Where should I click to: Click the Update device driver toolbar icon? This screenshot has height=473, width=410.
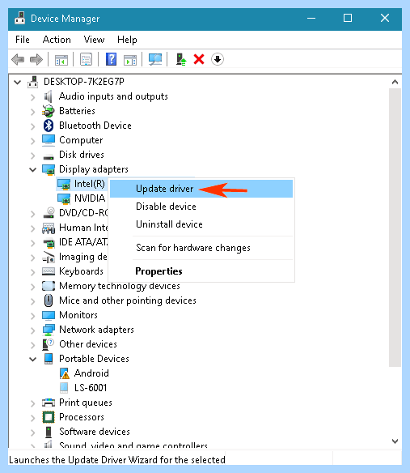tap(181, 59)
